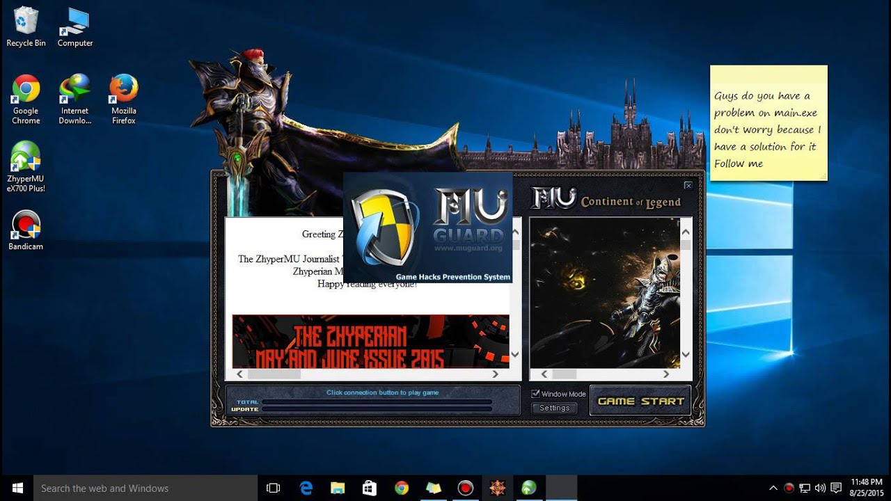Open Microsoft Edge from the taskbar

pos(306,488)
